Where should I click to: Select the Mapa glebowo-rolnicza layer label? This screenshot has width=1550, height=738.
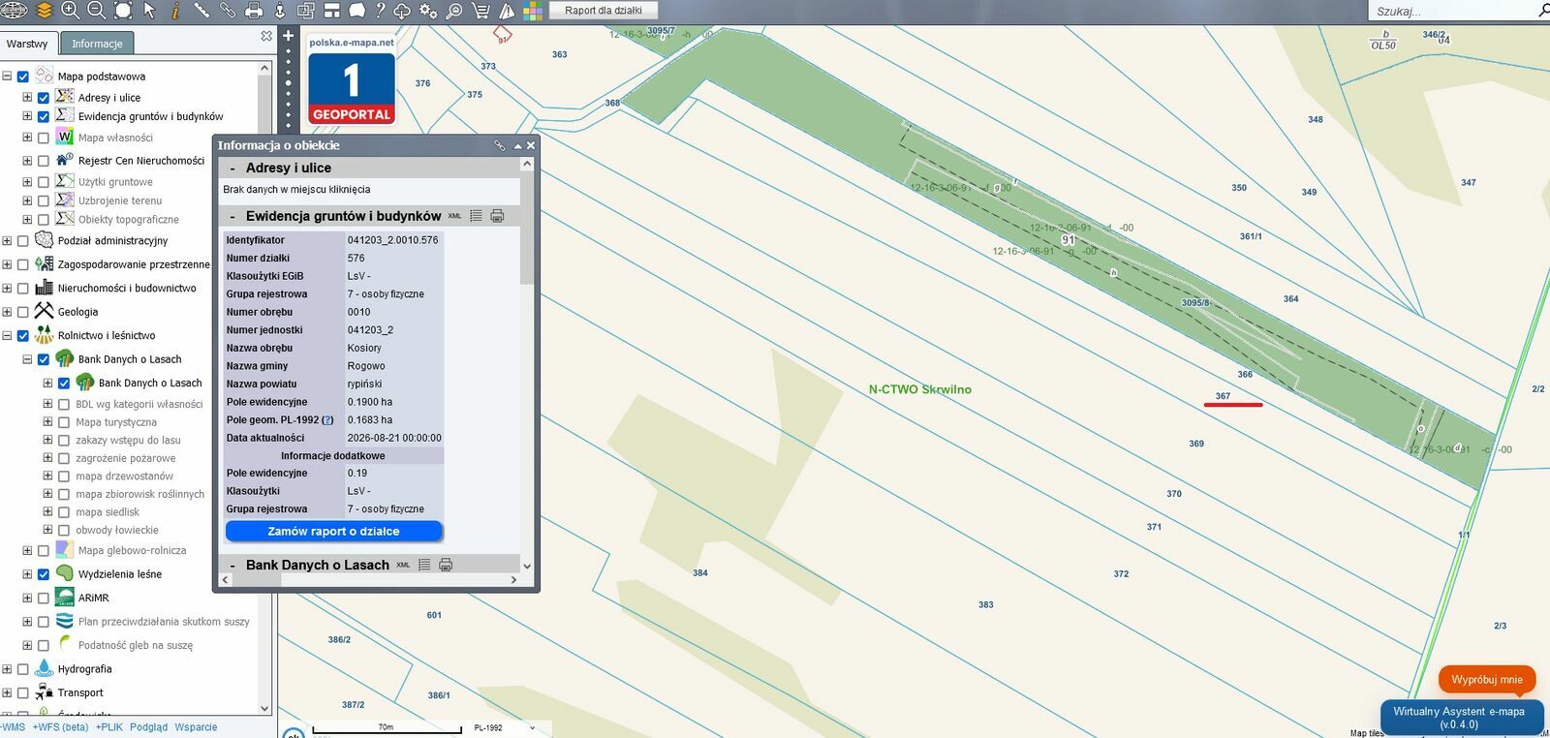[132, 550]
